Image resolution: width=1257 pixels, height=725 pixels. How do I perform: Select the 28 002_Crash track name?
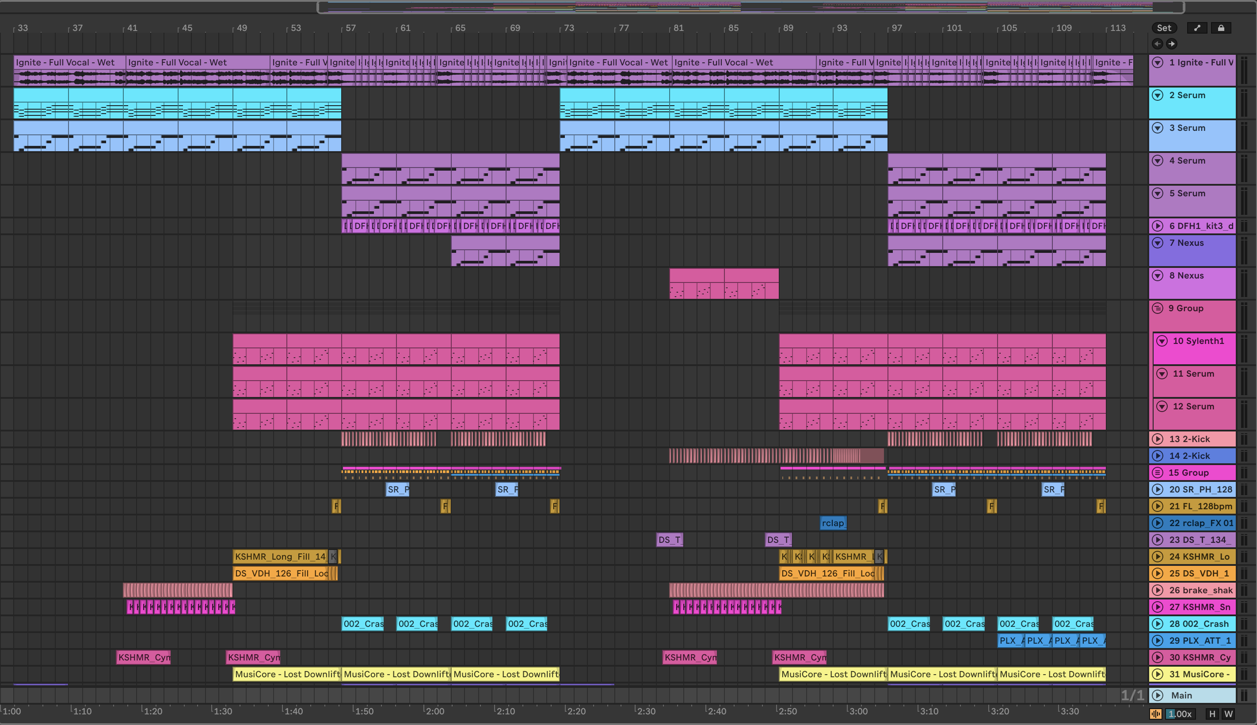[1199, 624]
